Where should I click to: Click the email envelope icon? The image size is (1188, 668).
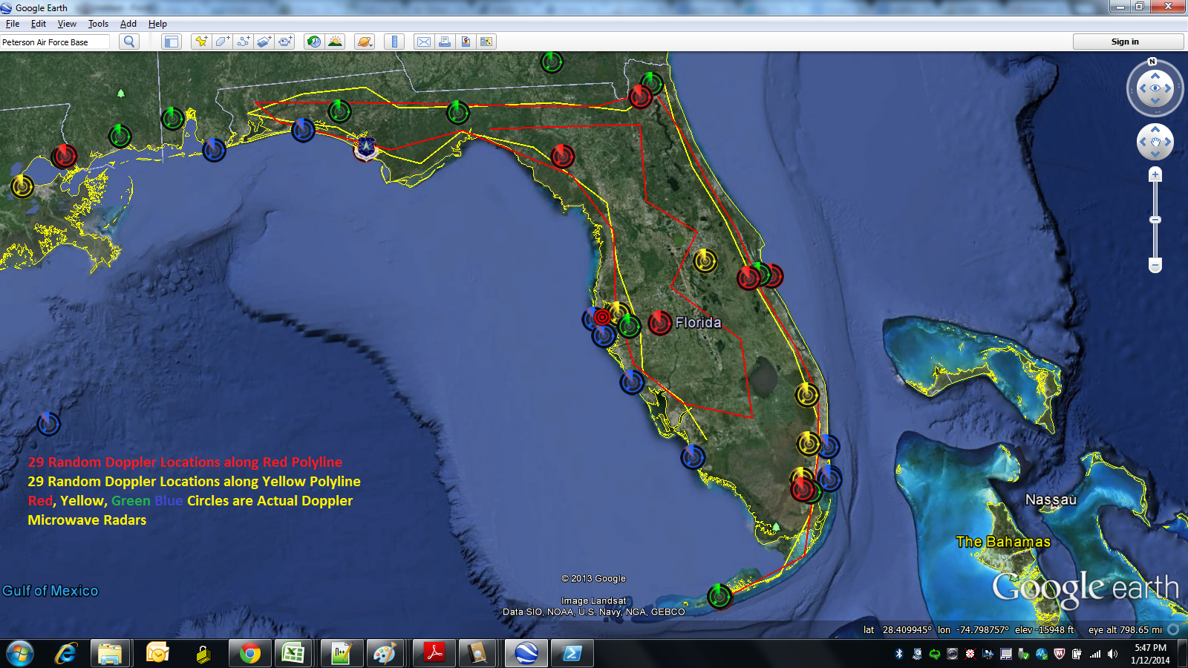[x=423, y=42]
